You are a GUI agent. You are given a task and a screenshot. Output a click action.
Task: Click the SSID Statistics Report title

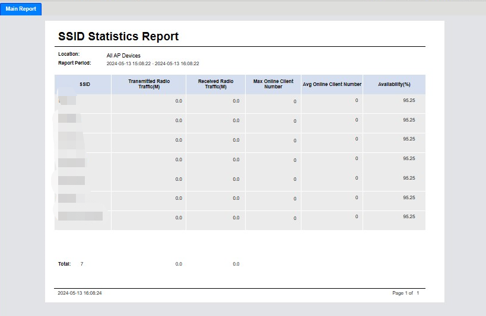click(x=118, y=36)
